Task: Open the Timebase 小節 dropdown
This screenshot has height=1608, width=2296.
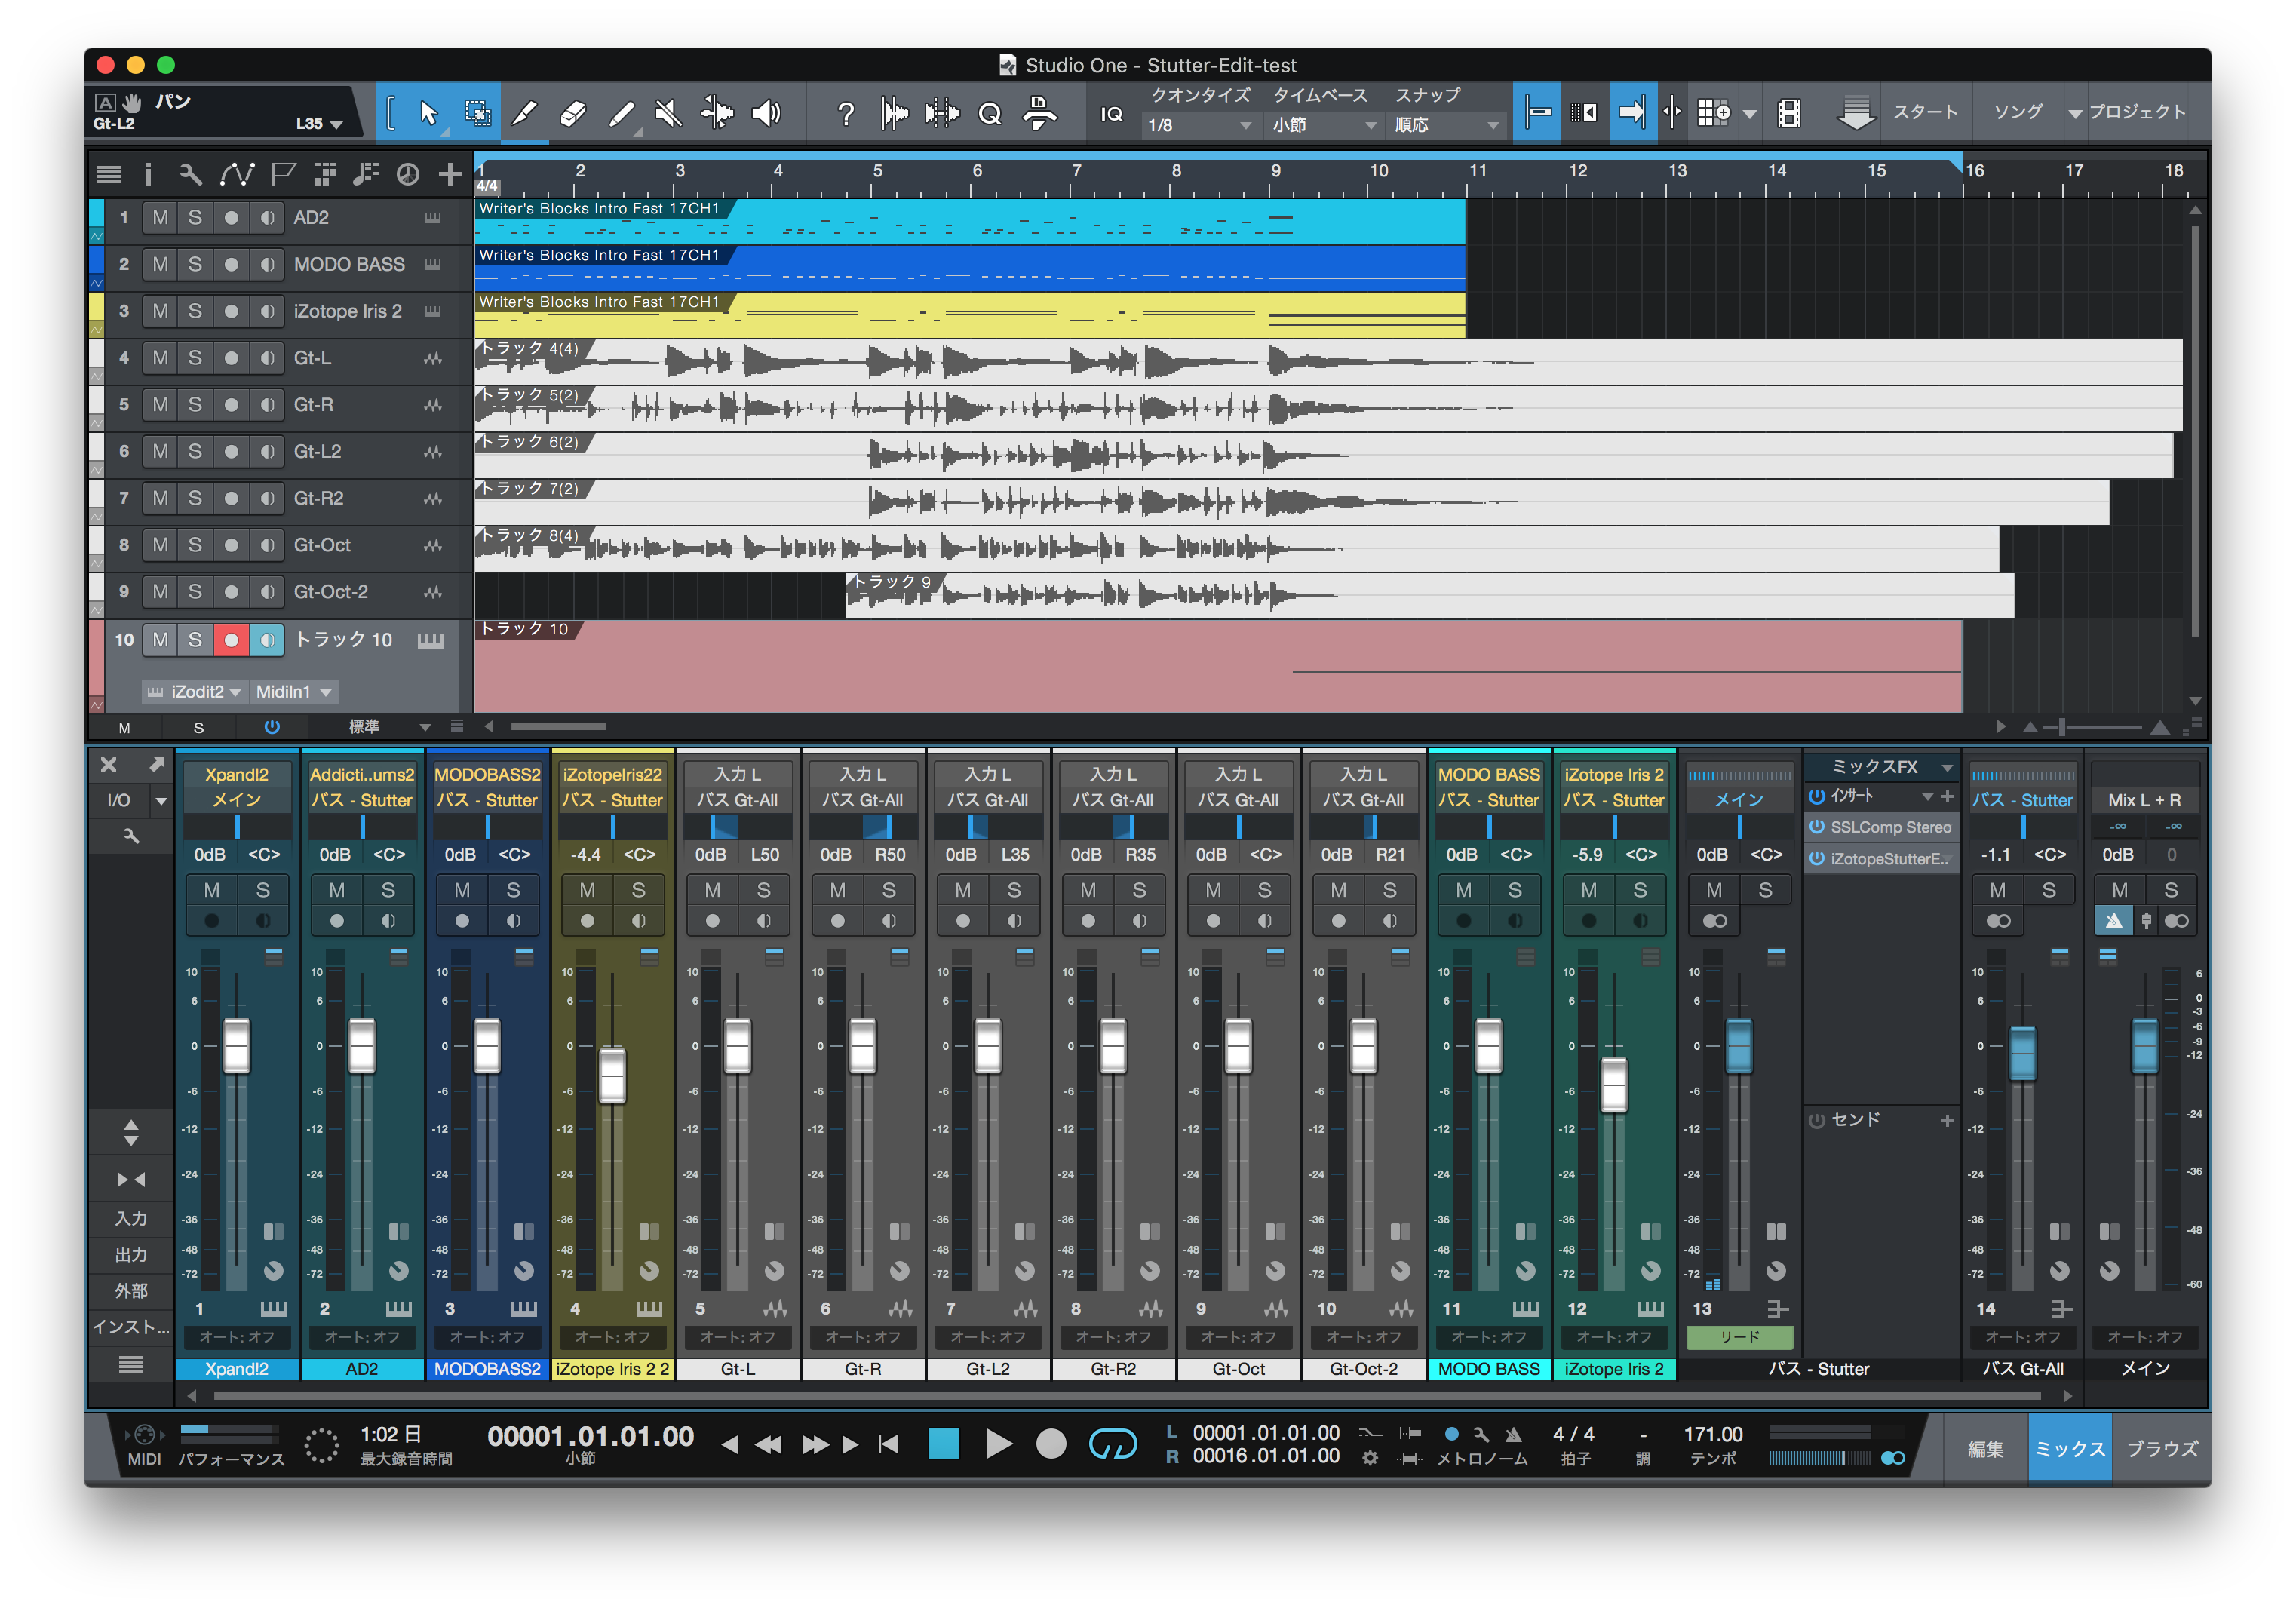Action: [1324, 125]
